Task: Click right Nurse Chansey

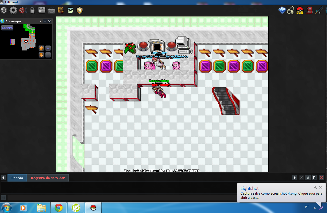Action: point(176,66)
